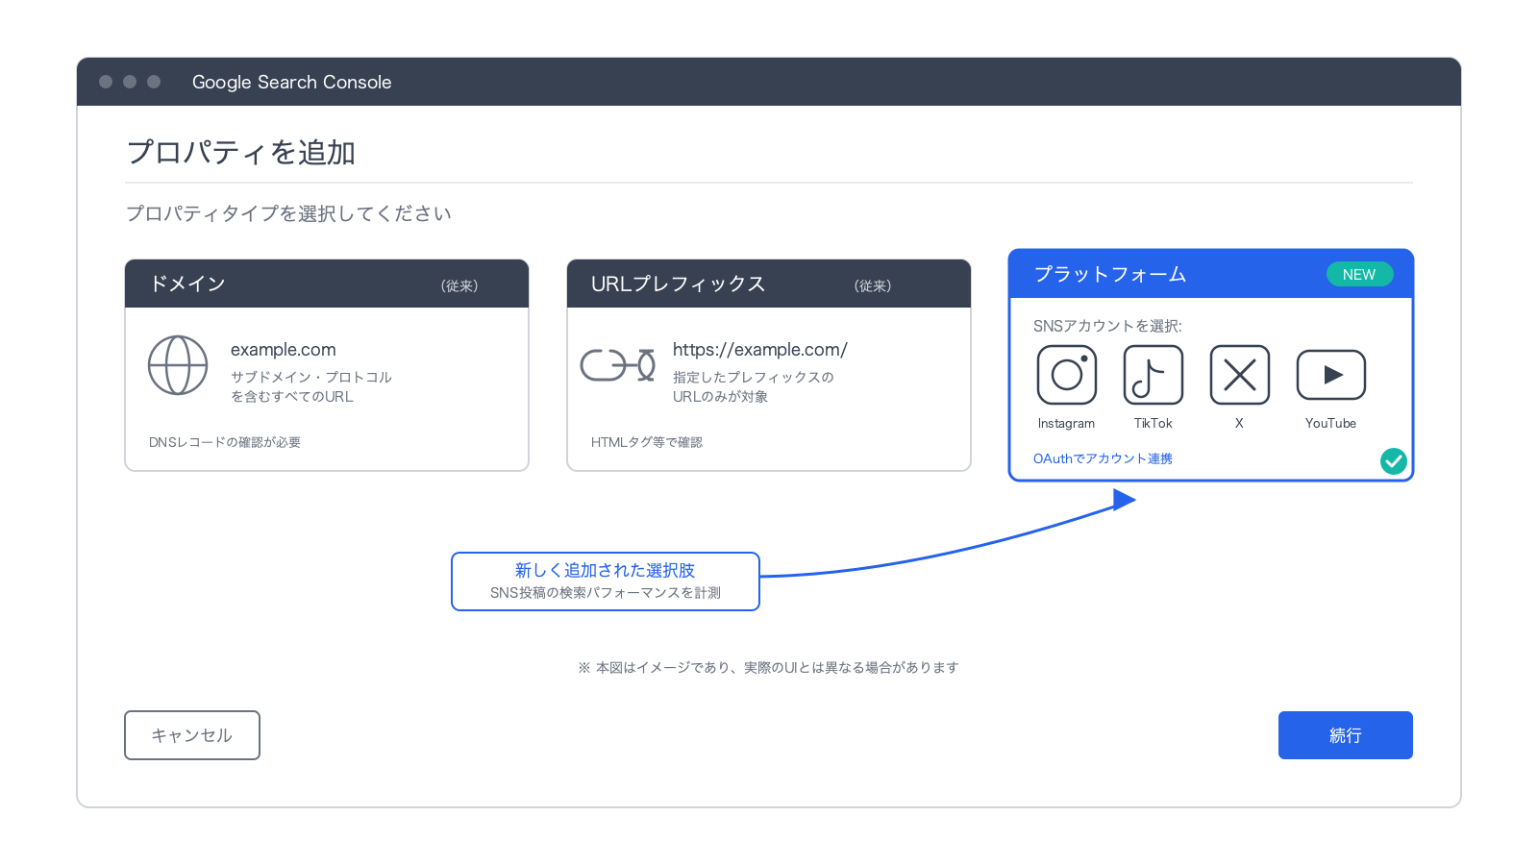1538x865 pixels.
Task: Click the SNSアカウントを選択 label
Action: click(1107, 326)
